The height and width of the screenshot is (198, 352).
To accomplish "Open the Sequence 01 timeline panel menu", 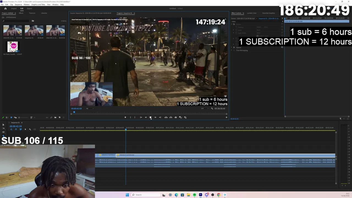I will [22, 123].
